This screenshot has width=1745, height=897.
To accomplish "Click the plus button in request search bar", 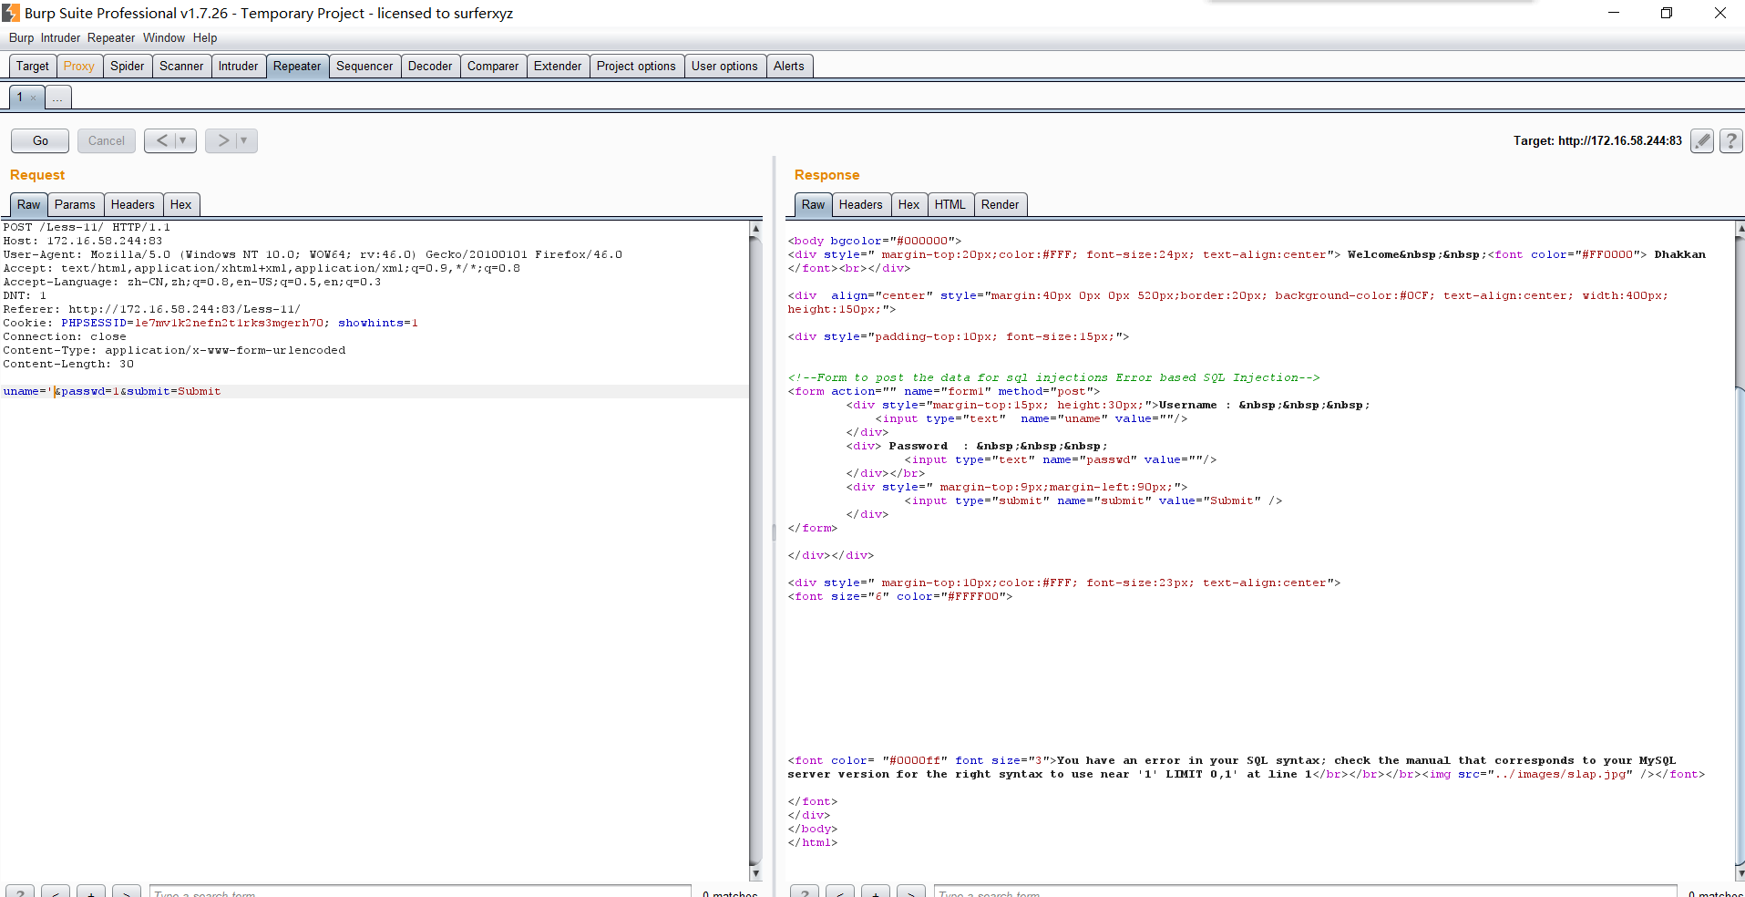I will [x=91, y=891].
